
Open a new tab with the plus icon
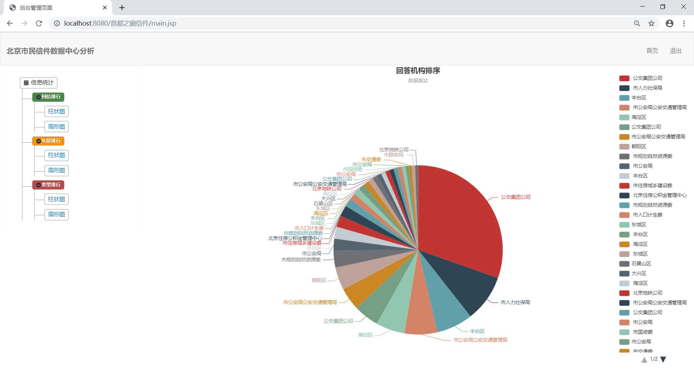(122, 8)
